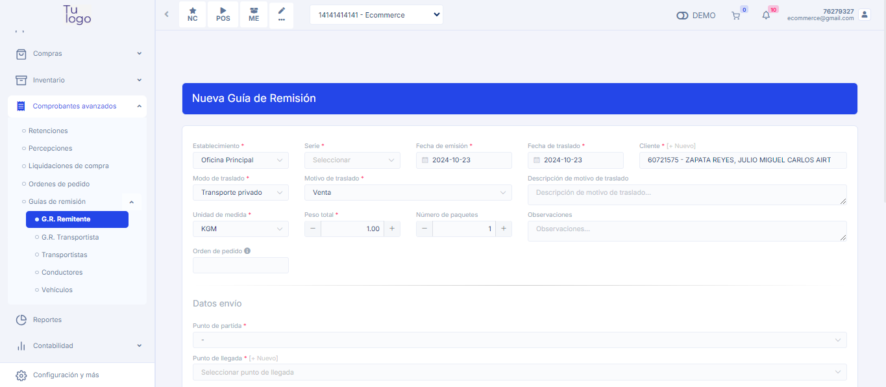Open the Motivo de traslado dropdown
Viewport: 886px width, 387px height.
[408, 192]
